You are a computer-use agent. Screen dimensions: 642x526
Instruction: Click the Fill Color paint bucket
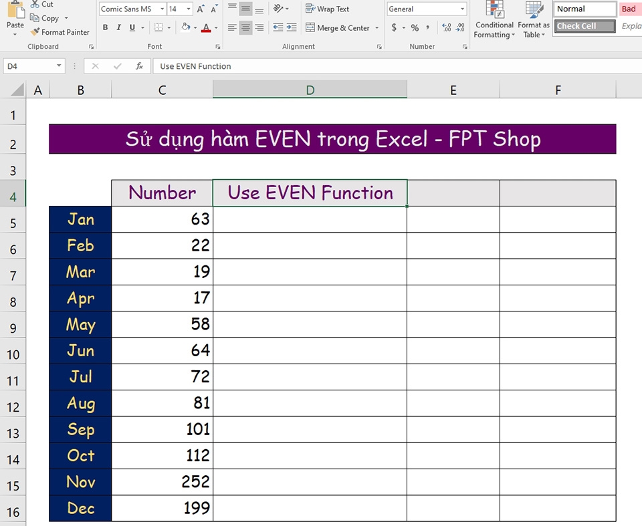(x=185, y=27)
